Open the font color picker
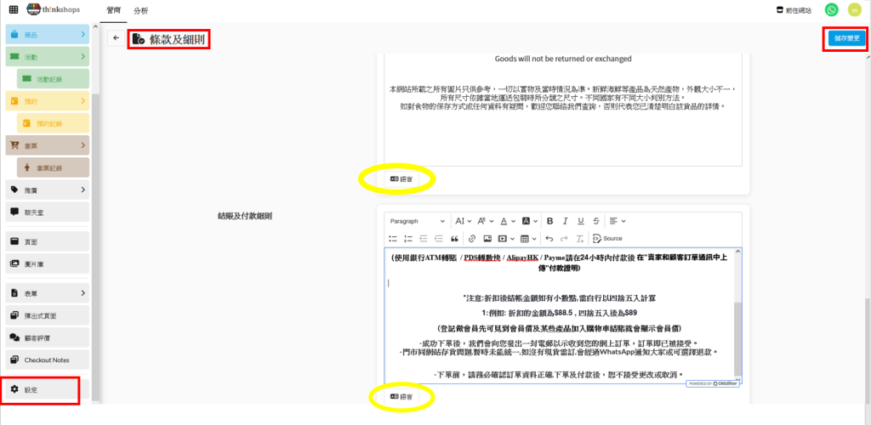 coord(507,221)
